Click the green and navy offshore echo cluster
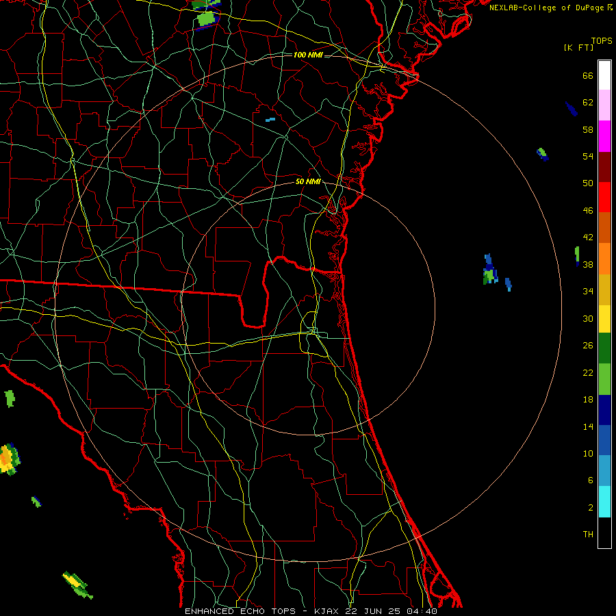This screenshot has width=616, height=616. coord(490,270)
